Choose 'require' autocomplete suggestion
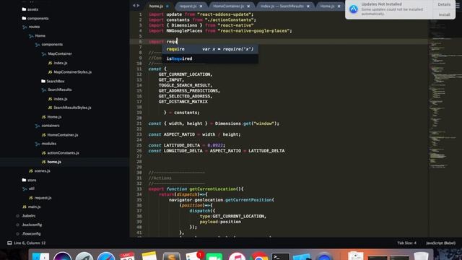The height and width of the screenshot is (260, 462). click(x=210, y=49)
